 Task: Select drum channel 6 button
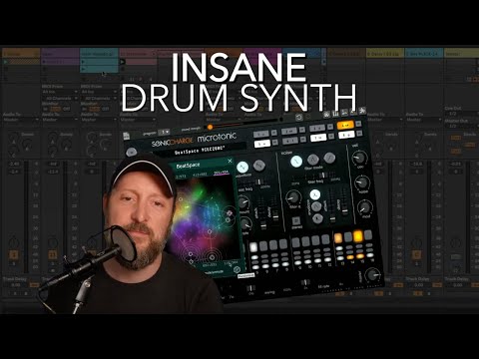290,141
